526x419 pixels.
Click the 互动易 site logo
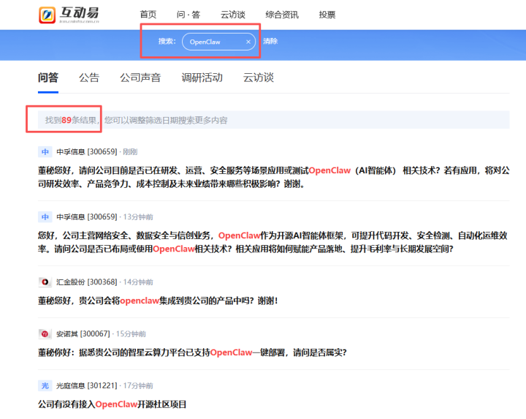69,15
